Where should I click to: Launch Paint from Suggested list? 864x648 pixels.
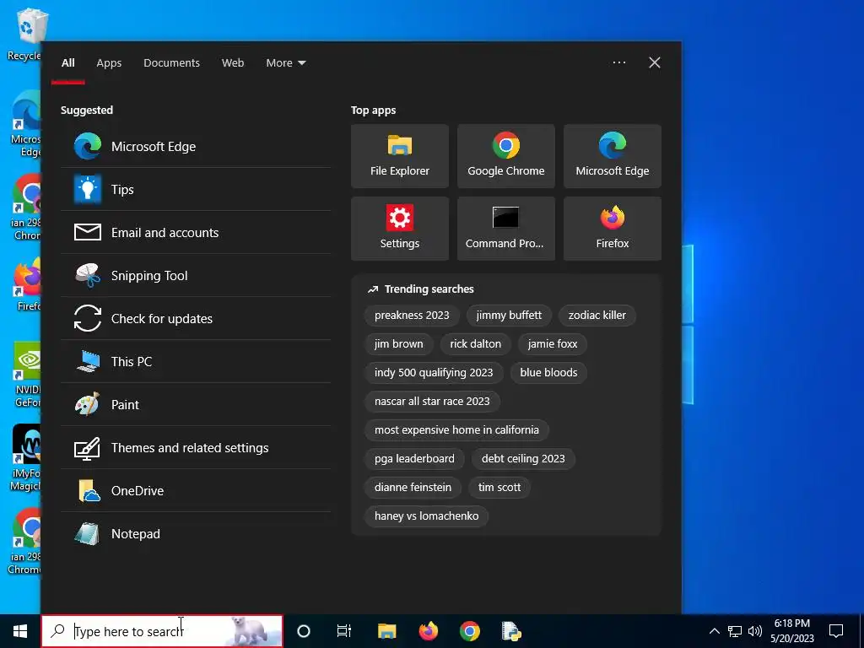coord(196,404)
